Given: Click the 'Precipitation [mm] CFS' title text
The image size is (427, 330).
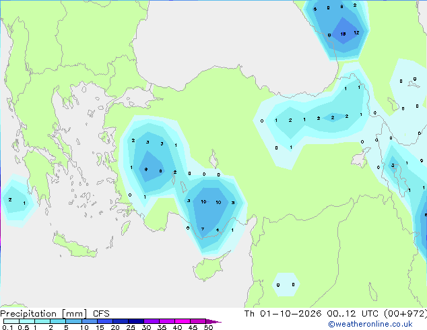Looking at the screenshot, I should (x=55, y=314).
